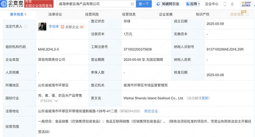Screen dimensions: 255x137
Task: Expand the 应用 dropdown menu
Action: [193, 4]
